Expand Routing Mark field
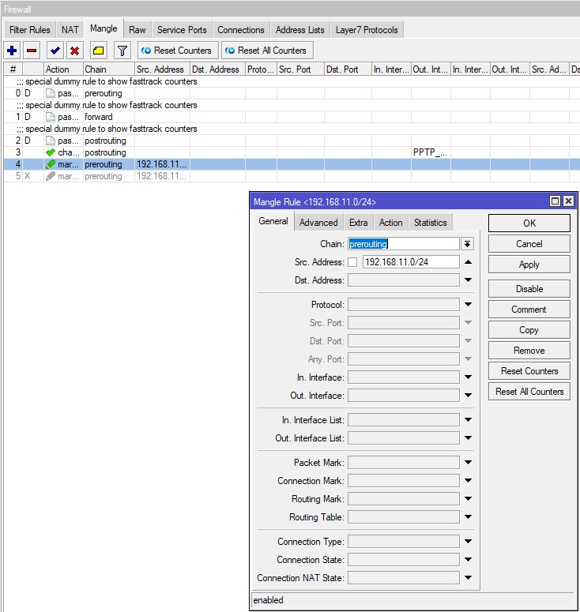The image size is (580, 612). [x=468, y=499]
